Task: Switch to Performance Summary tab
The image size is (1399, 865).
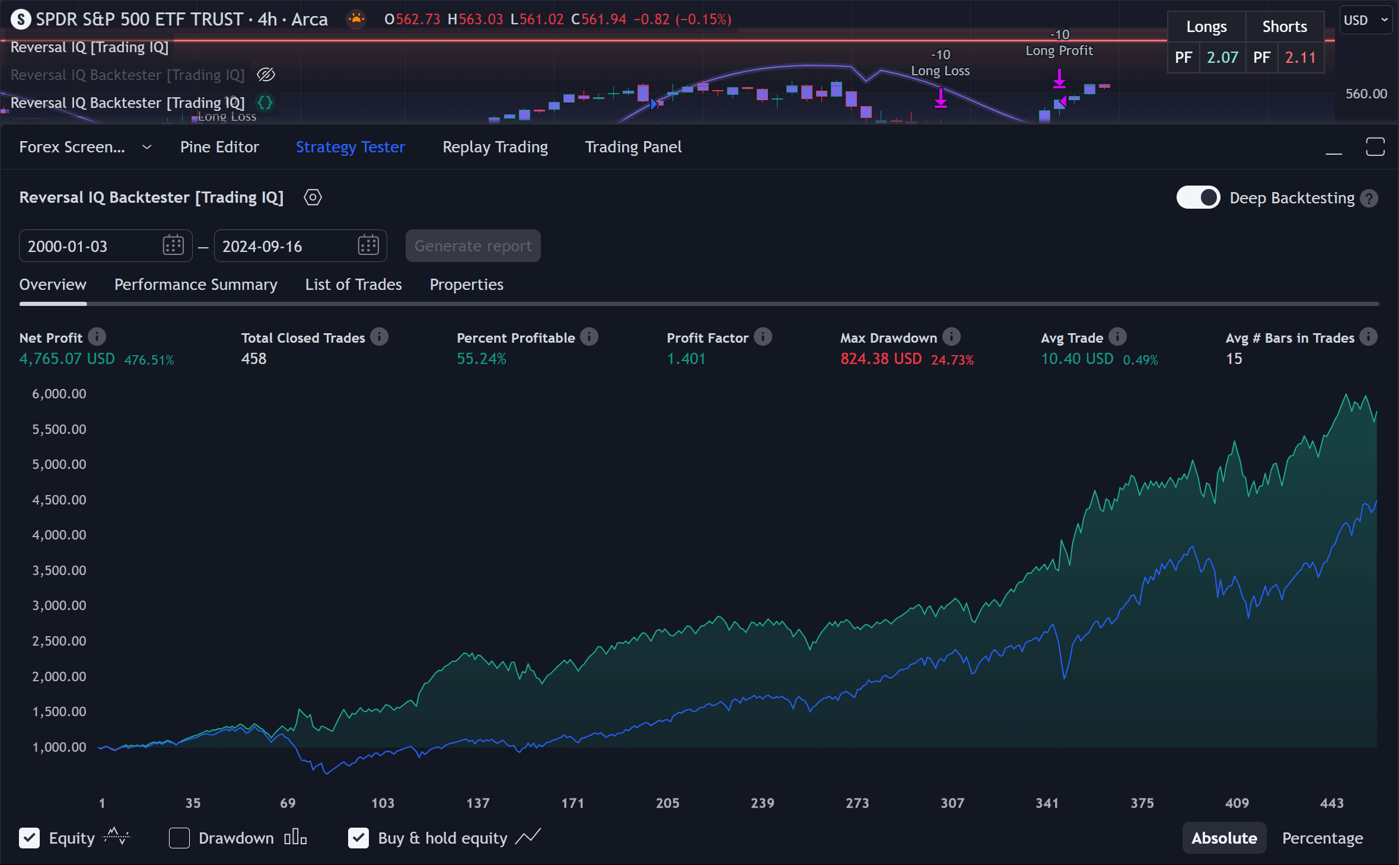Action: point(196,285)
